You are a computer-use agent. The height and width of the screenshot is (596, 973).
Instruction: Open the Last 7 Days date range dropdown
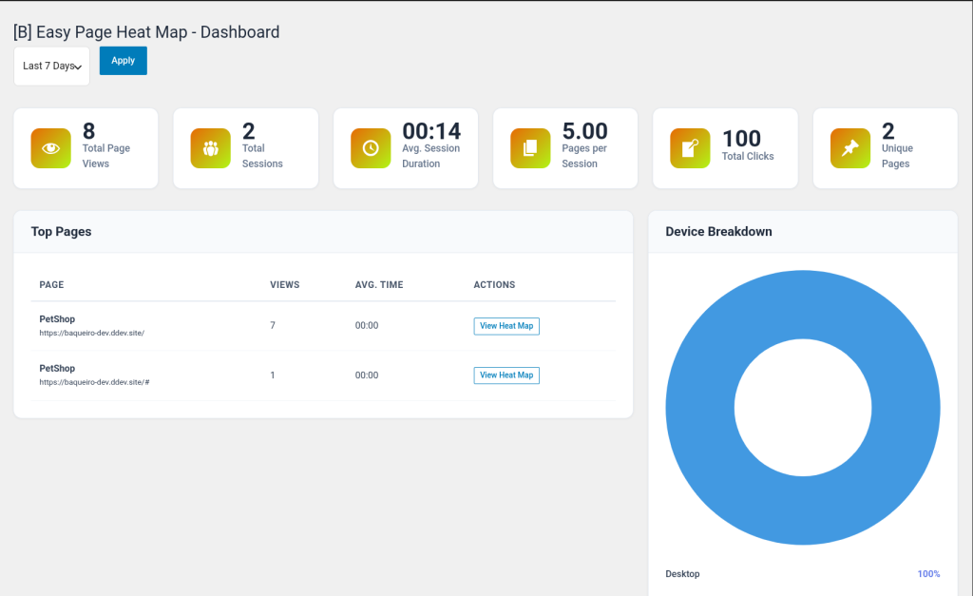click(51, 66)
